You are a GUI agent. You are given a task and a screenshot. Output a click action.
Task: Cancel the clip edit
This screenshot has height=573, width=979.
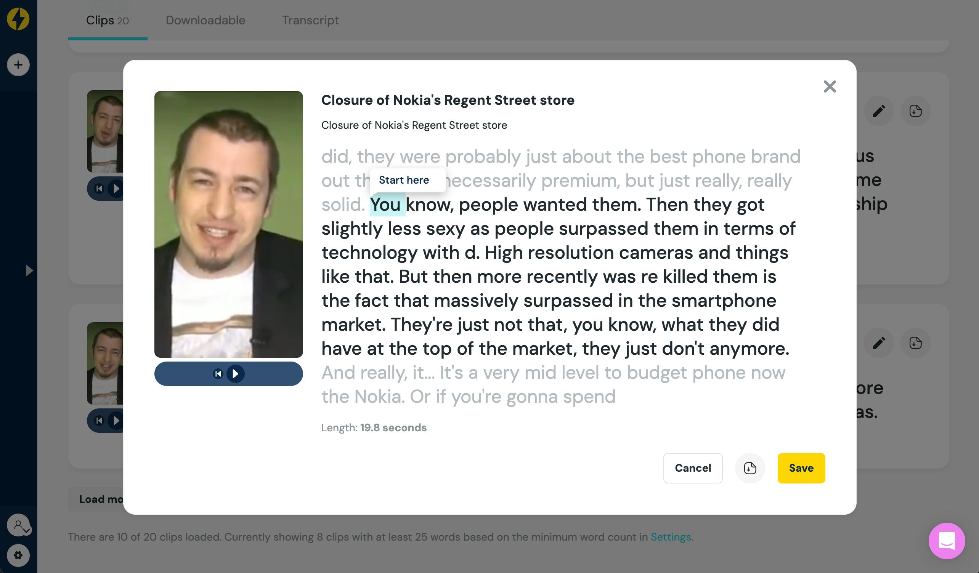coord(693,468)
